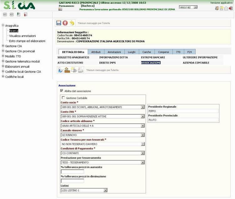The height and width of the screenshot is (199, 235).
Task: Enable the Gestione Contabile checkbox
Action: (x=63, y=98)
